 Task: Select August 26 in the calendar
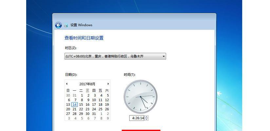coord(107,109)
